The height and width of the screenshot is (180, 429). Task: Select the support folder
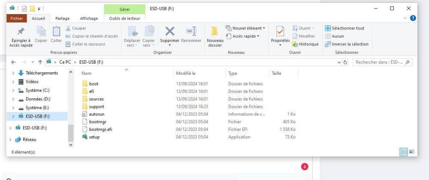(96, 106)
